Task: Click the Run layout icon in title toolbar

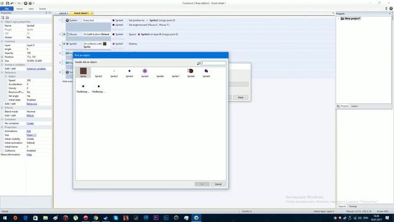Action: click(x=25, y=3)
